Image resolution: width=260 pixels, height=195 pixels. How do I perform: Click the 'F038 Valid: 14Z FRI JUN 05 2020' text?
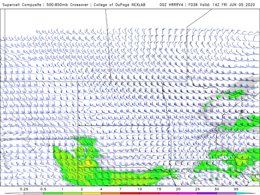pyautogui.click(x=222, y=5)
